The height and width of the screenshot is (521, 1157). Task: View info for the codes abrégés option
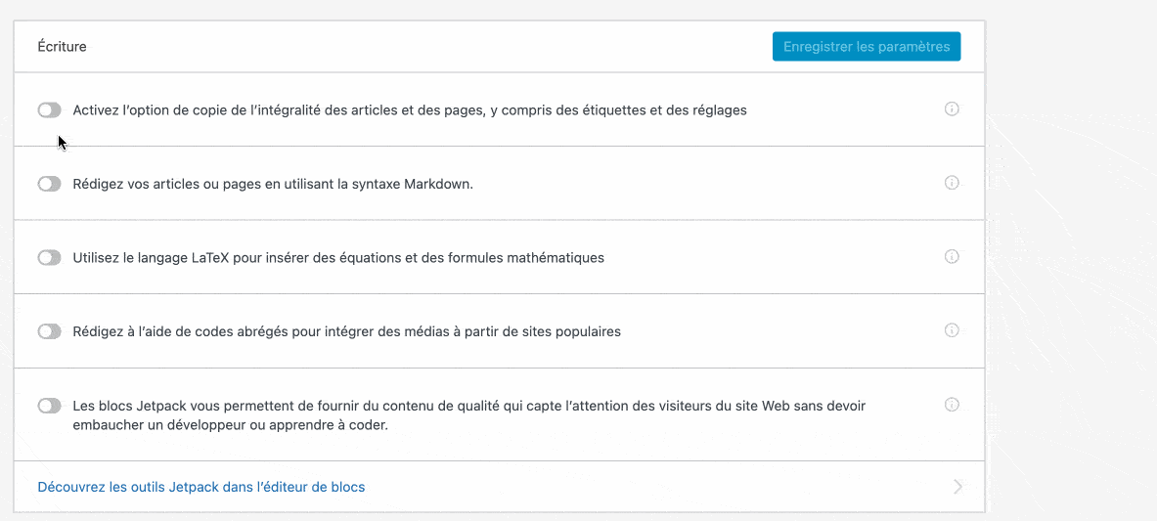[952, 330]
